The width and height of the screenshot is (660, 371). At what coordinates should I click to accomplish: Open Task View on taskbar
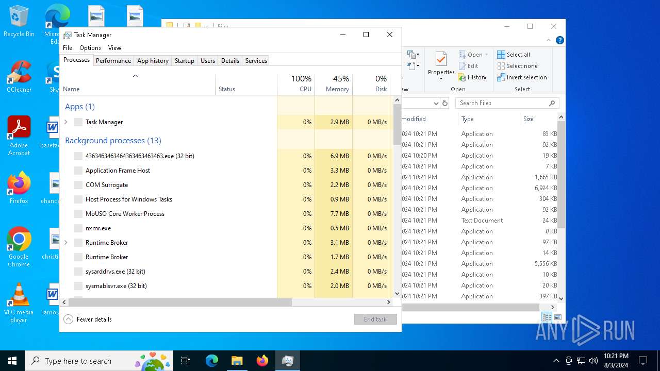[186, 361]
